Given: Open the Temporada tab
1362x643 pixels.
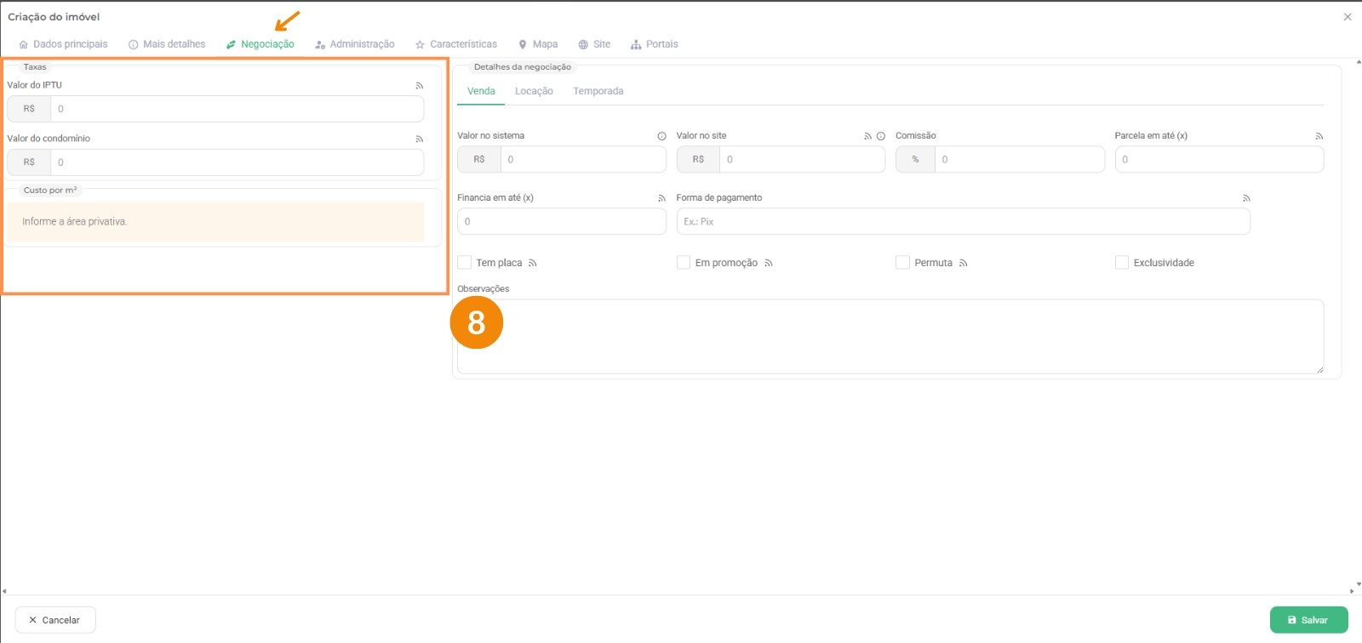Looking at the screenshot, I should pyautogui.click(x=598, y=91).
